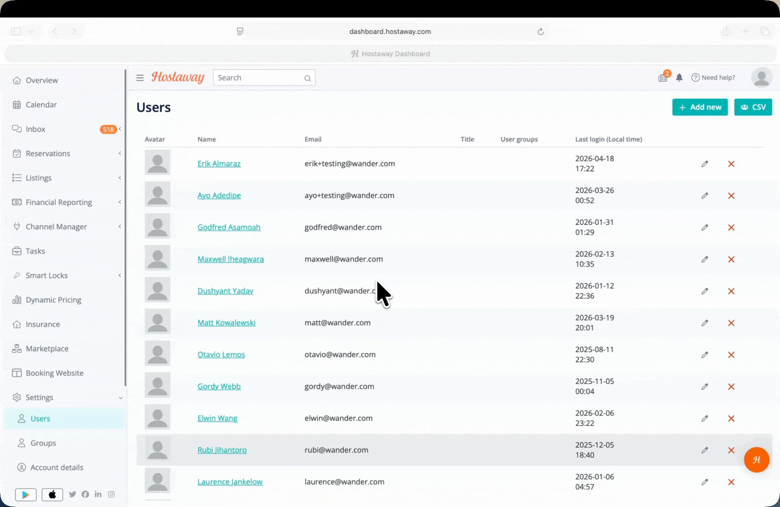Toggle the browser sidebar button
This screenshot has width=780, height=507.
click(16, 31)
